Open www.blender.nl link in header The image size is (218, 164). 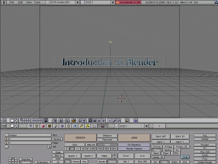(x=129, y=2)
